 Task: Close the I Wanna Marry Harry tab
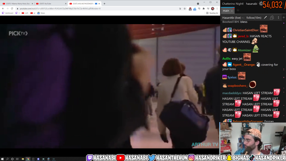pos(33,4)
